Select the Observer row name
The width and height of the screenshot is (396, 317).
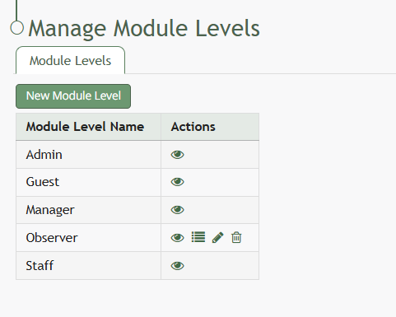click(x=52, y=238)
